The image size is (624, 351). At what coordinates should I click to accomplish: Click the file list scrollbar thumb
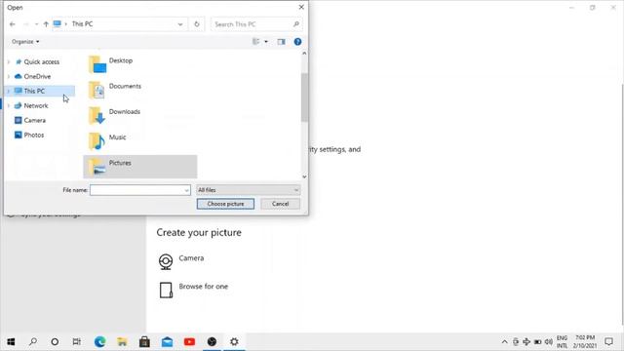304,97
